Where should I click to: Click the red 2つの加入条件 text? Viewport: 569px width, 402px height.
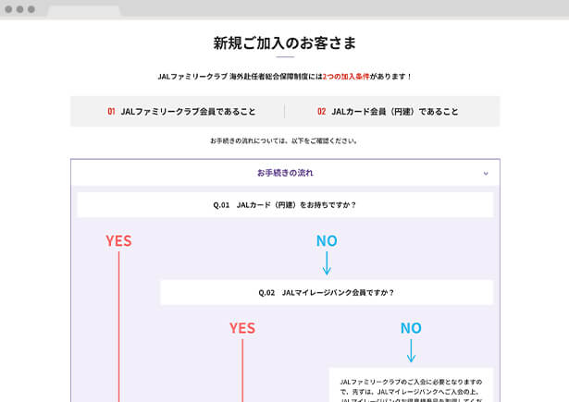pyautogui.click(x=346, y=77)
